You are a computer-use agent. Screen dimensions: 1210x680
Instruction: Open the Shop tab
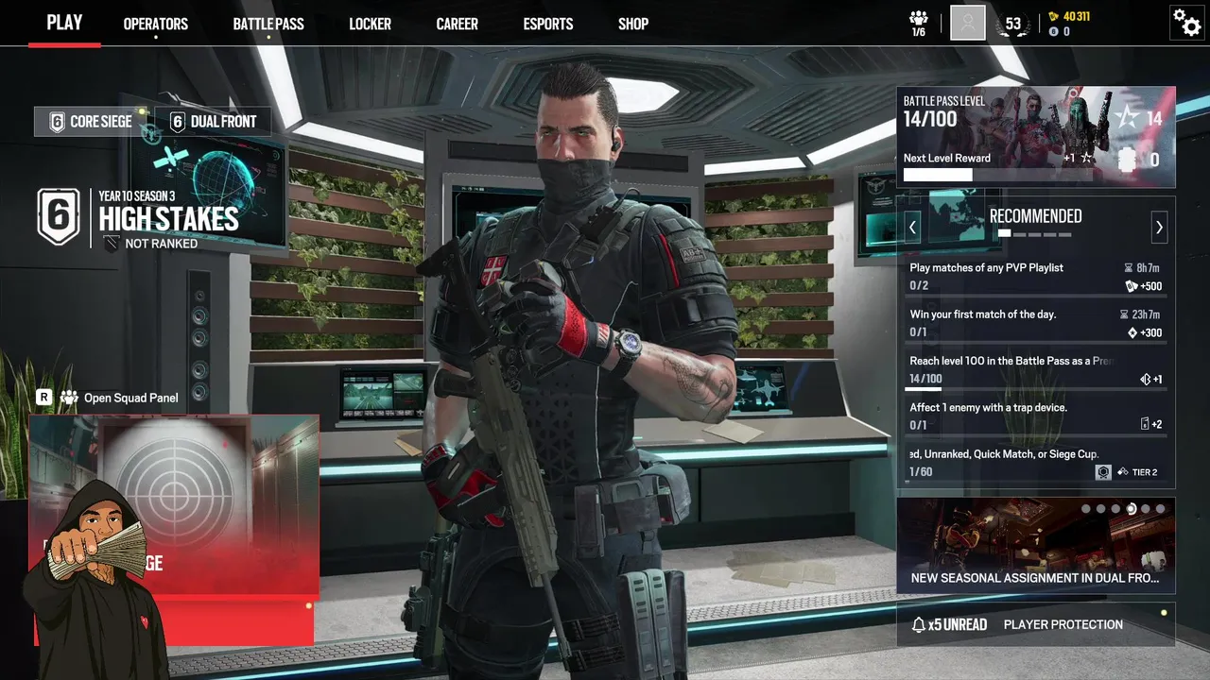pos(633,24)
